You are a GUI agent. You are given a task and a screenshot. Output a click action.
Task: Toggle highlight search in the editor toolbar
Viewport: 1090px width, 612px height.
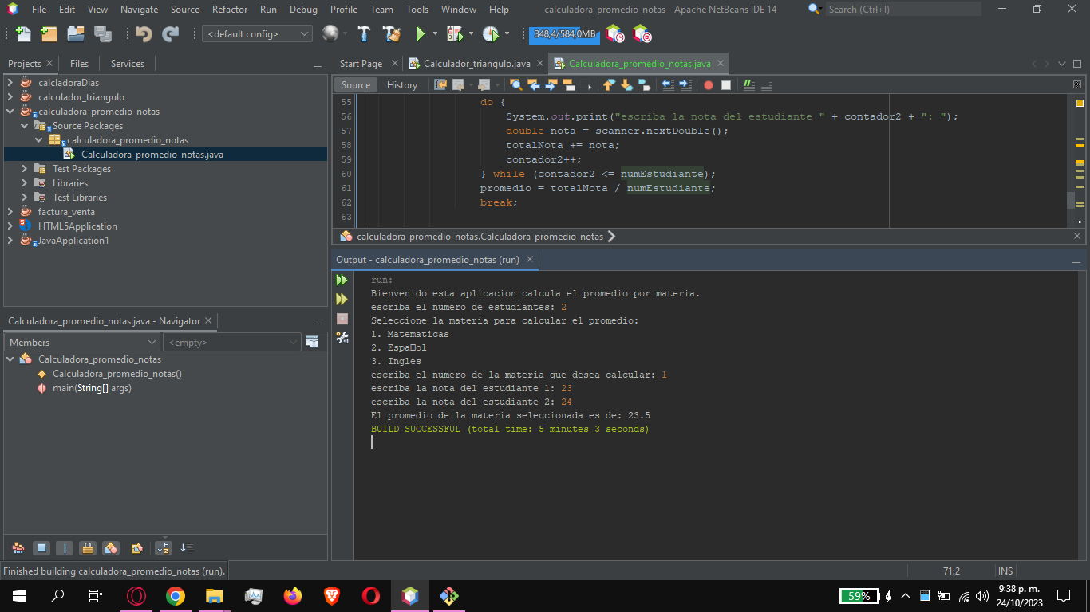[515, 85]
